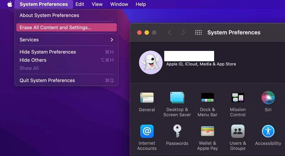This screenshot has width=285, height=156.
Task: Minimize the System Preferences window
Action: coord(147,32)
